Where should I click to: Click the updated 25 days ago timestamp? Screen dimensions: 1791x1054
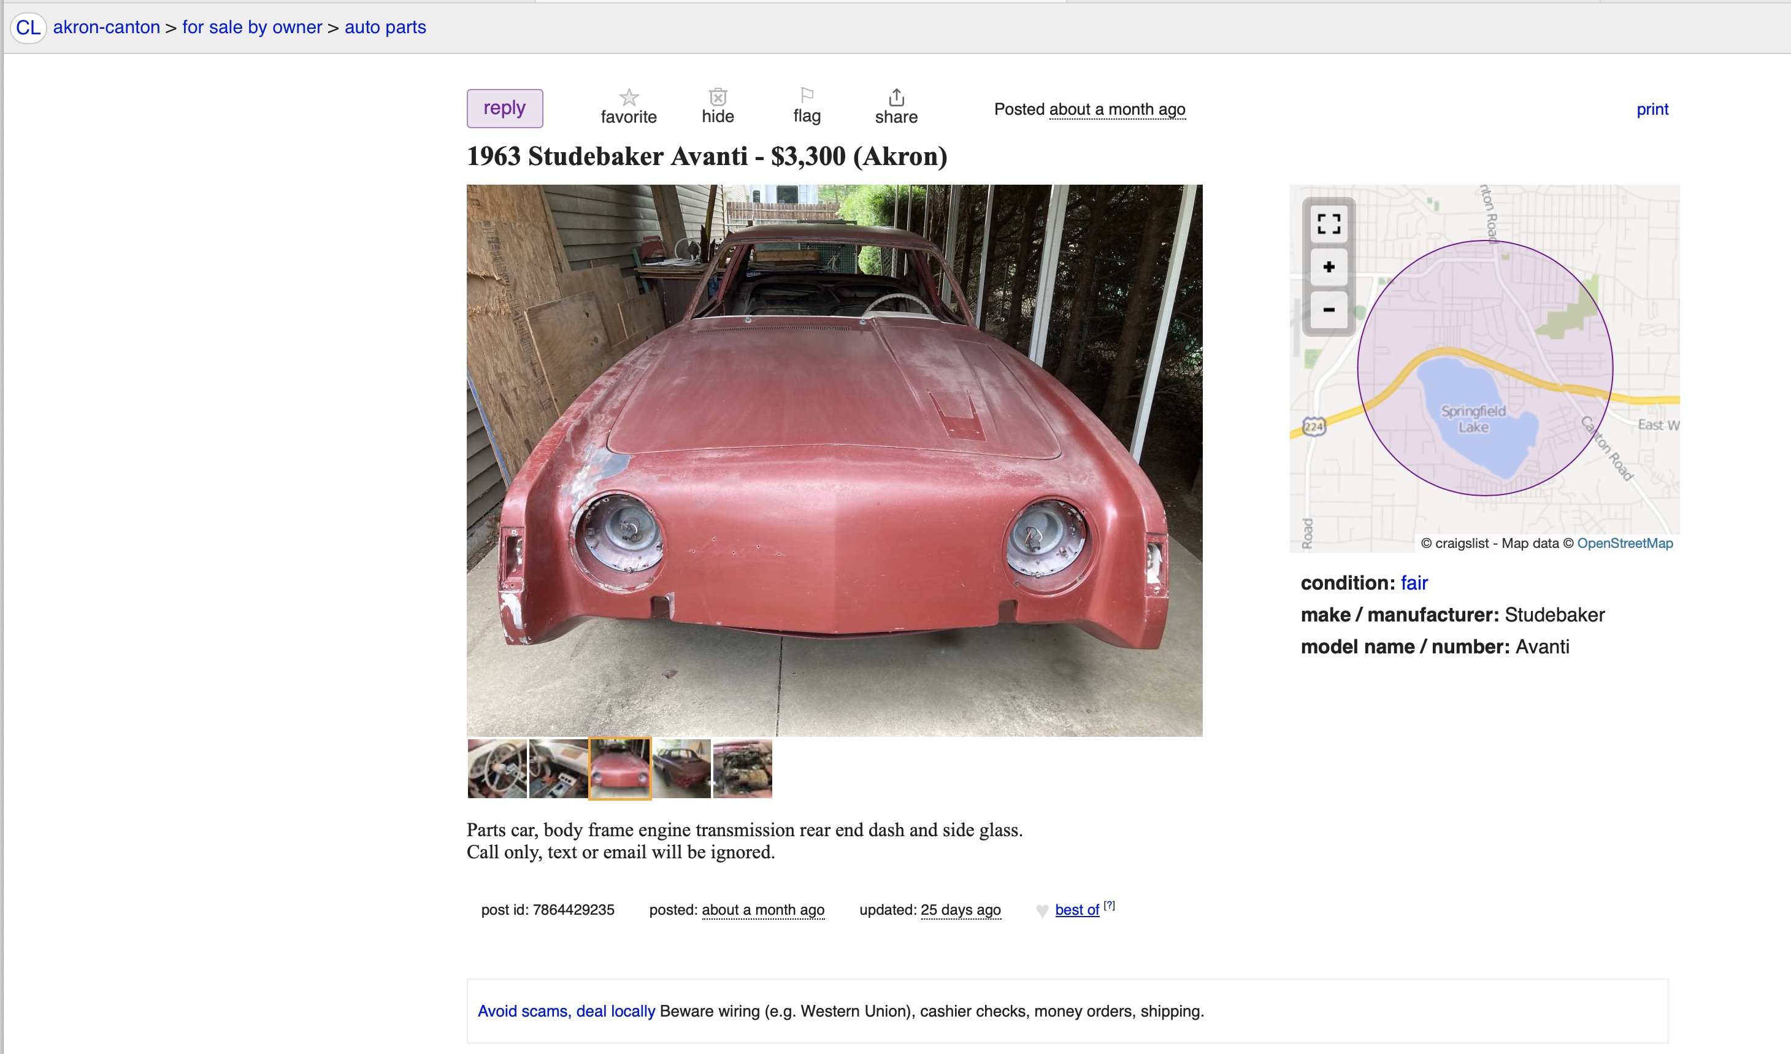pyautogui.click(x=961, y=910)
